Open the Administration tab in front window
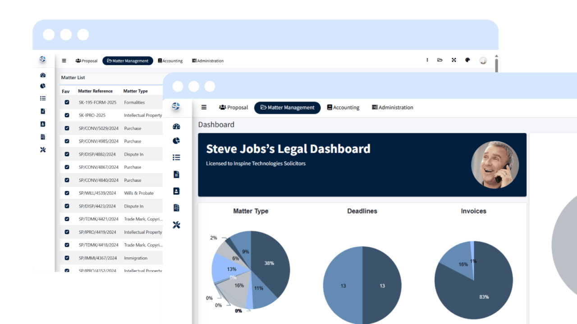 click(x=392, y=108)
